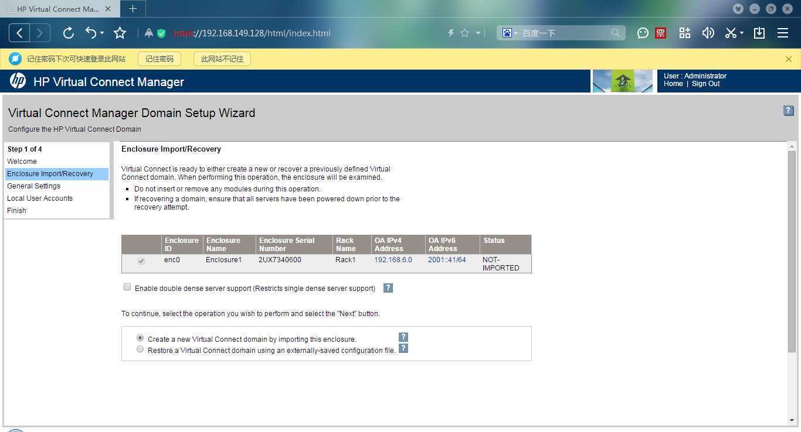Click the HP logo in the header
Image resolution: width=801 pixels, height=432 pixels.
coord(18,81)
